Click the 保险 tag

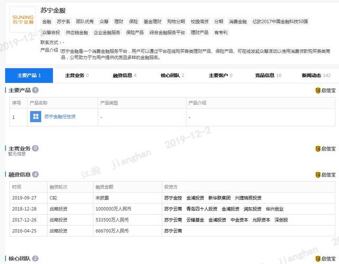133,22
